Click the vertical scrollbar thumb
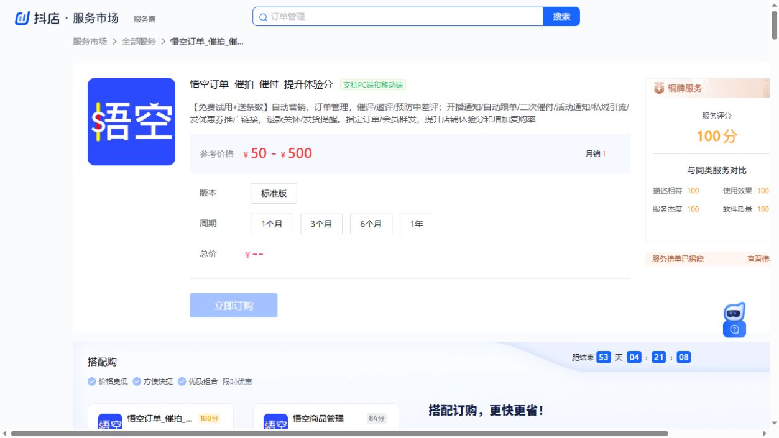The image size is (779, 438). click(x=774, y=25)
